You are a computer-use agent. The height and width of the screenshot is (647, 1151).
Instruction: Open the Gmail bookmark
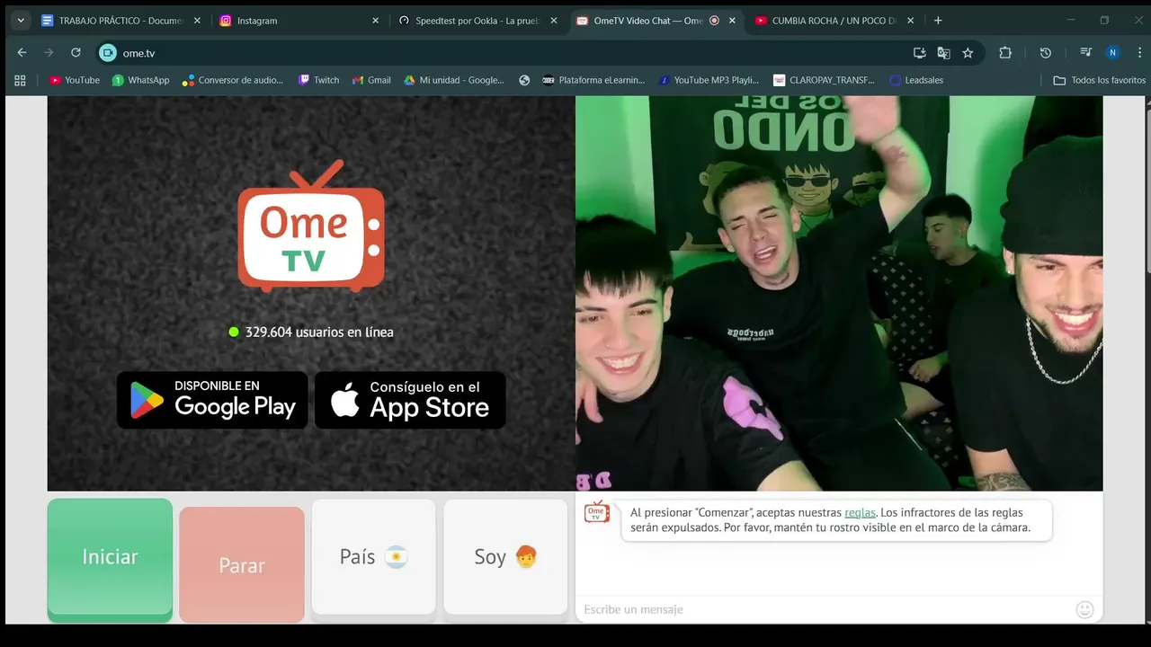pyautogui.click(x=370, y=80)
